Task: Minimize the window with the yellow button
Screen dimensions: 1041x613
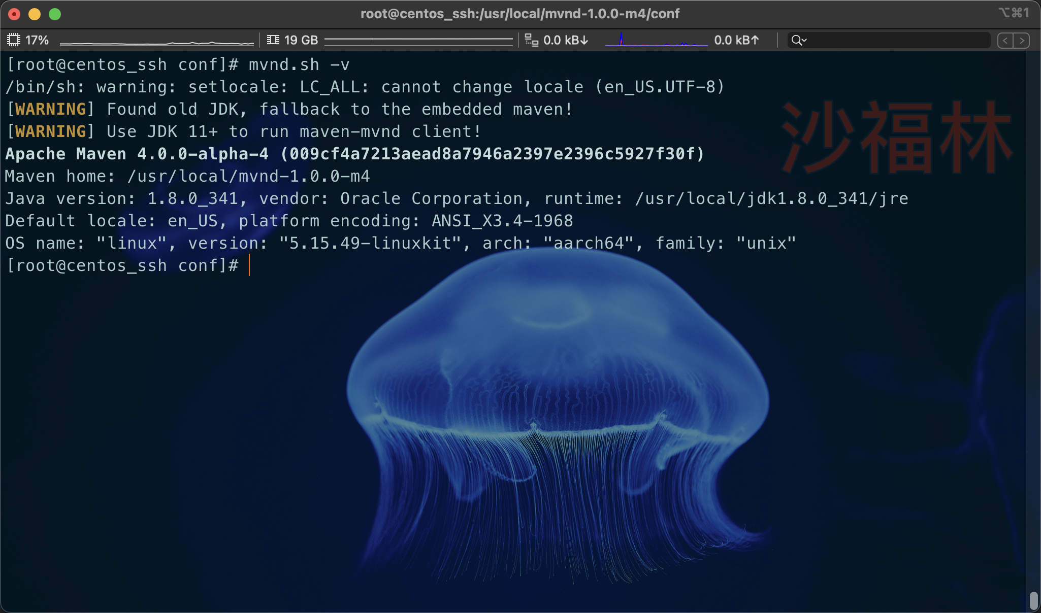Action: point(35,14)
